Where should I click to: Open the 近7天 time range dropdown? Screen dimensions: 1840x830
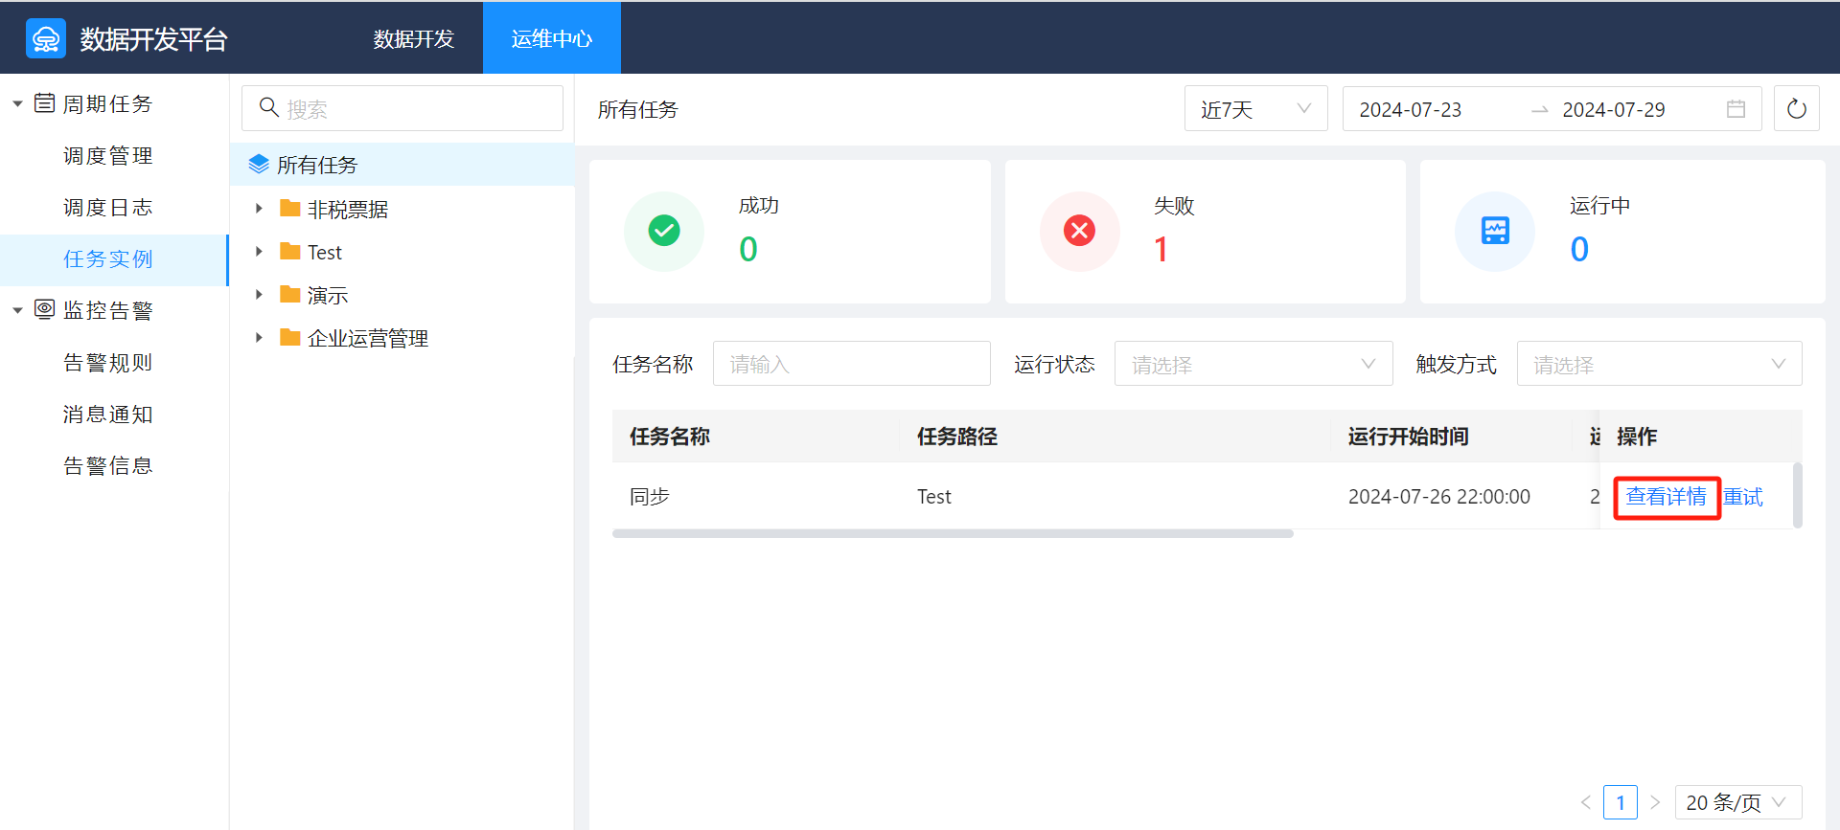1255,109
